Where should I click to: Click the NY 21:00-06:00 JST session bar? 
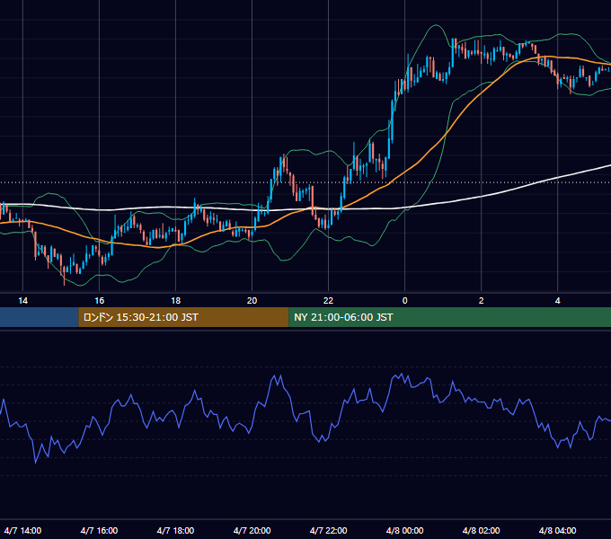(449, 317)
